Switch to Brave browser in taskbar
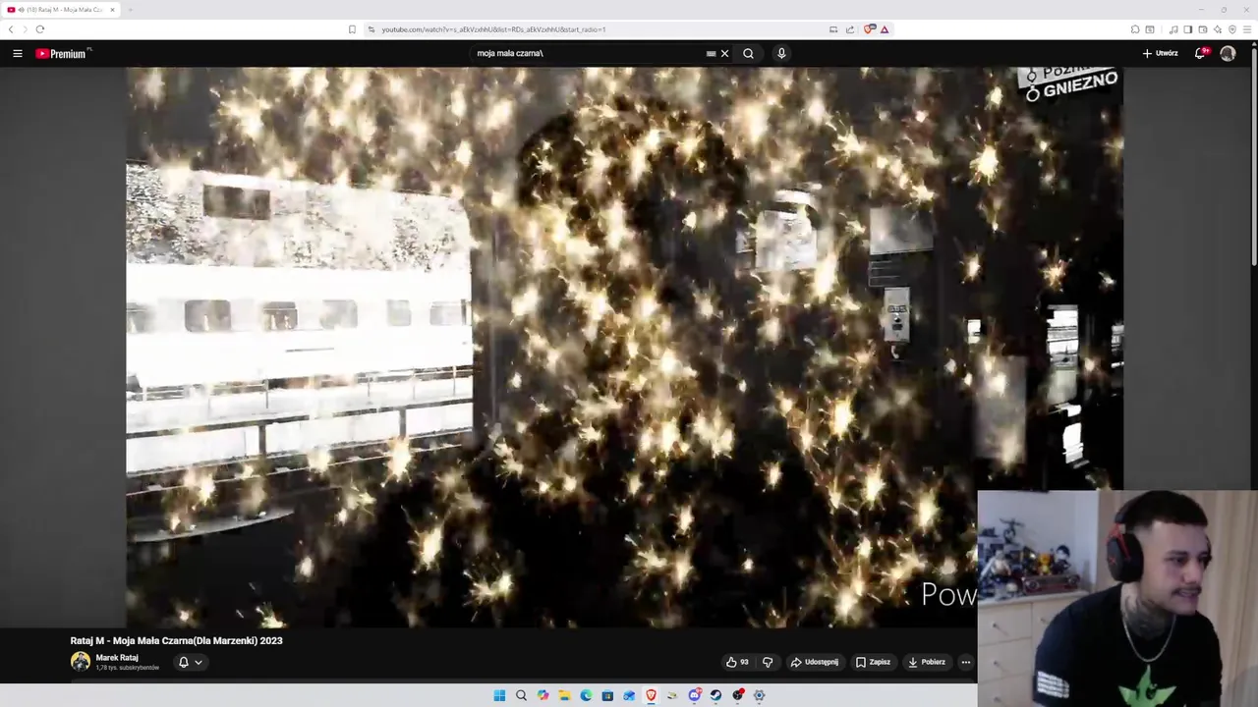The image size is (1258, 707). (651, 695)
